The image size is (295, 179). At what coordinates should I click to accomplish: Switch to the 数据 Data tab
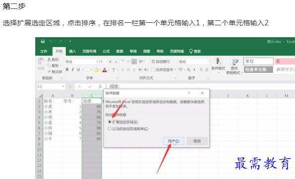(120, 51)
